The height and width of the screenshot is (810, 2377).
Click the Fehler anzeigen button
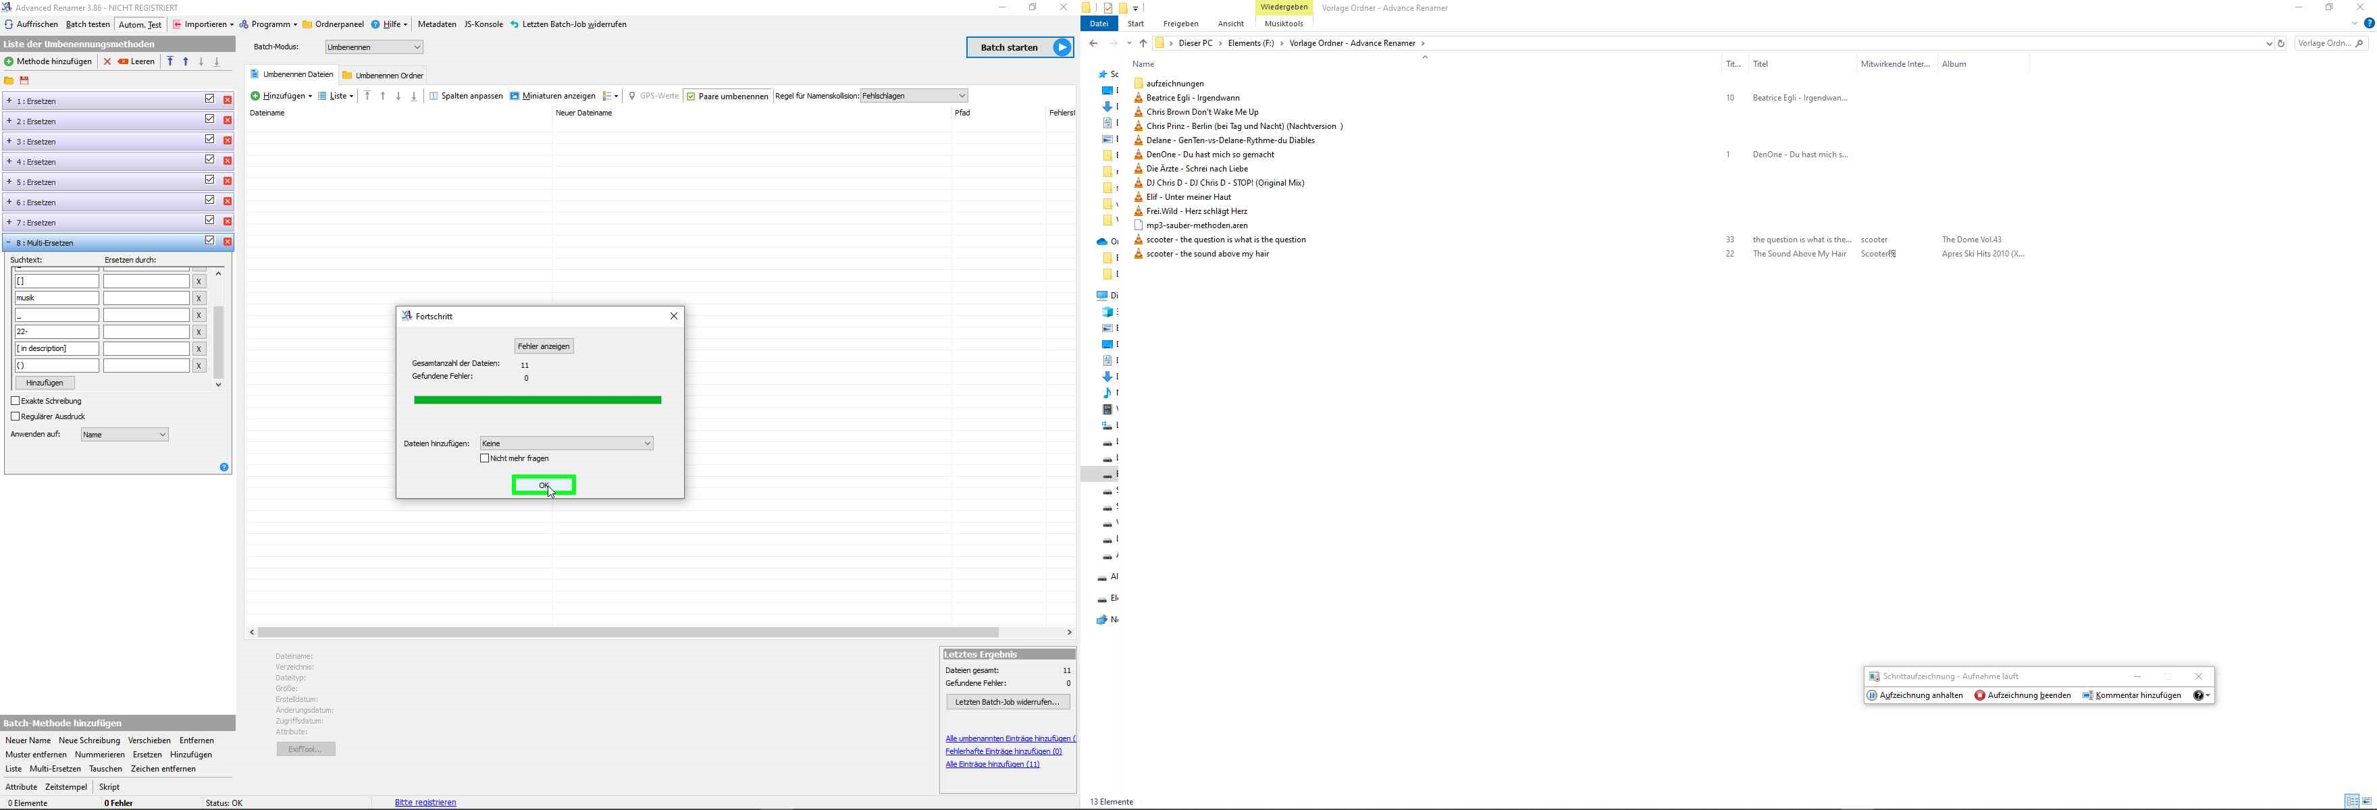coord(544,346)
